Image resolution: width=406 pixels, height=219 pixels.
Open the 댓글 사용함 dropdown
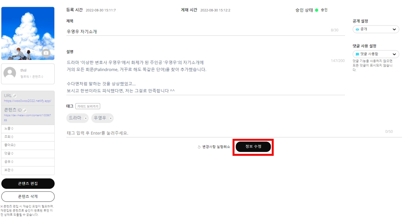click(x=376, y=54)
